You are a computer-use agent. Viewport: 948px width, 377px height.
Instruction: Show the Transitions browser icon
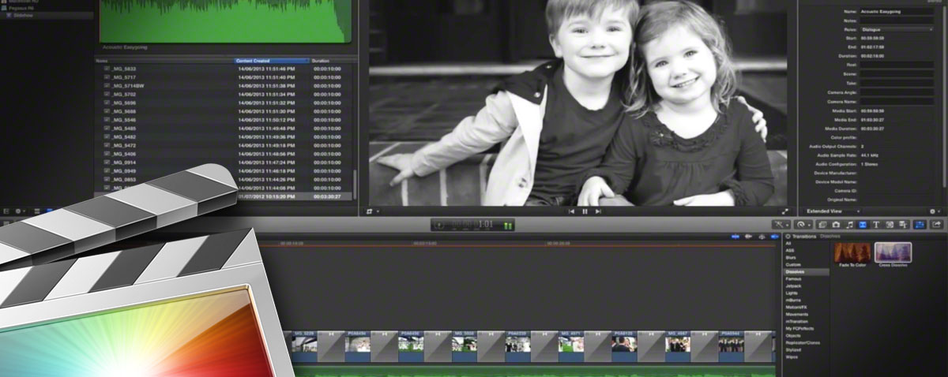coord(863,225)
